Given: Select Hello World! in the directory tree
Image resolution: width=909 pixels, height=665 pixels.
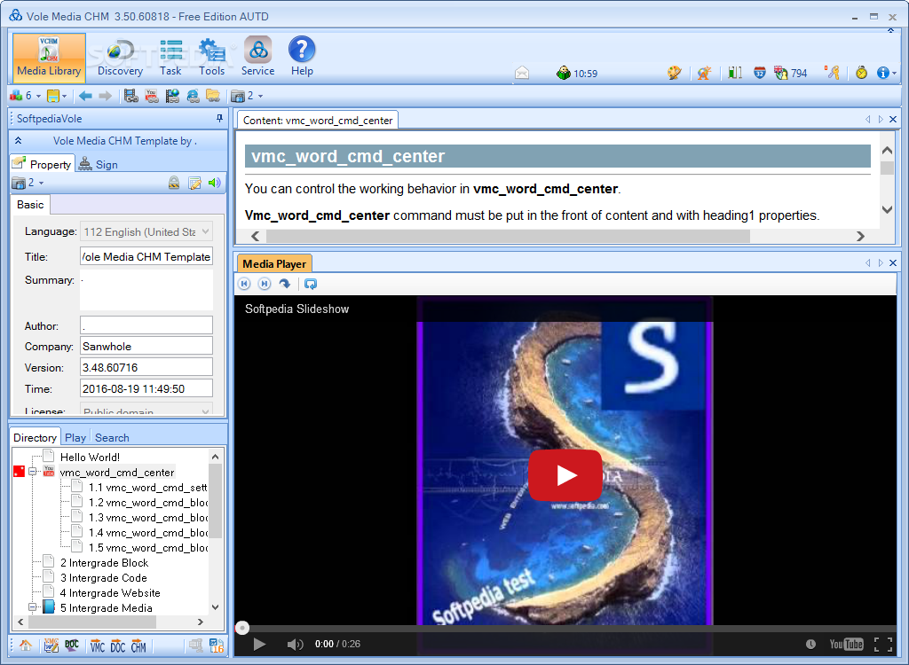Looking at the screenshot, I should click(90, 457).
